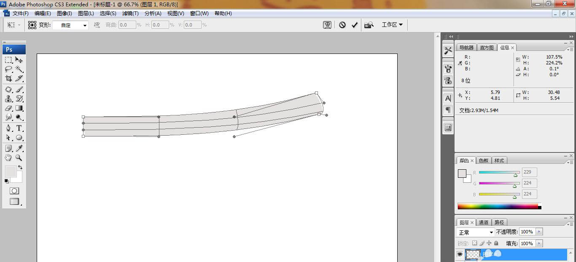The width and height of the screenshot is (576, 262).
Task: Switch to the 色板 tab
Action: 483,160
